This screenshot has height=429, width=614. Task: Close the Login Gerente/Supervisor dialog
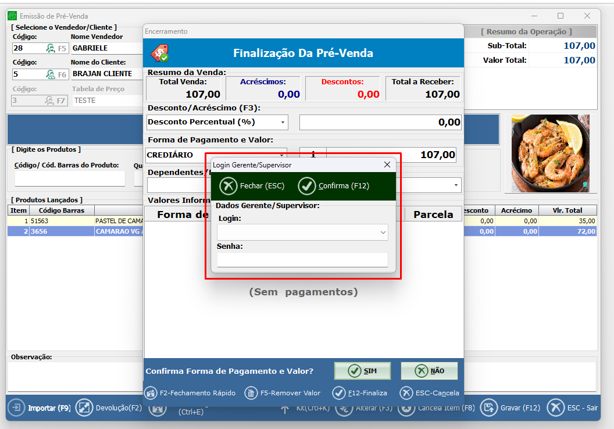point(387,165)
